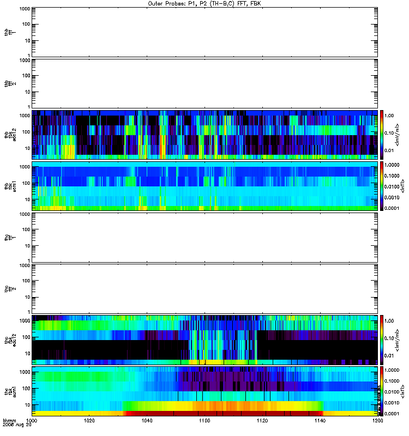Click the "1" y-axis tick of thb fff 2
Screen dimensions: 409x436
[29, 107]
